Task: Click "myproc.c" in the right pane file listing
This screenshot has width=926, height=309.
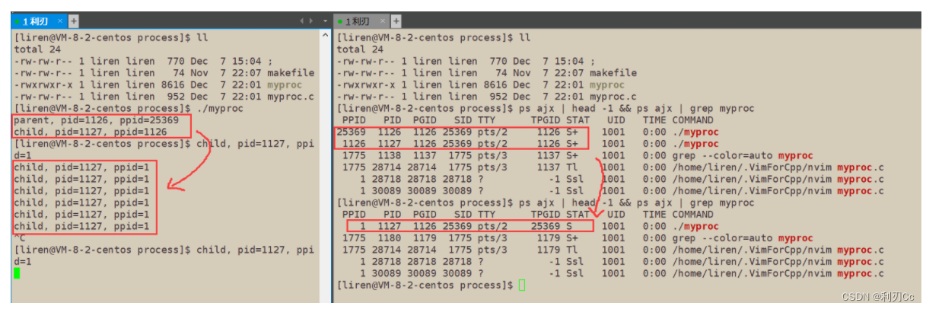Action: 613,97
